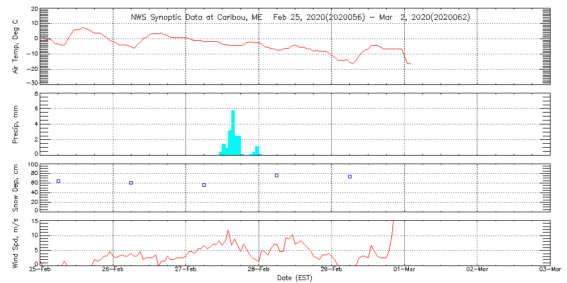This screenshot has width=567, height=283.
Task: Select the 27-Feb date tick label
Action: coord(186,270)
